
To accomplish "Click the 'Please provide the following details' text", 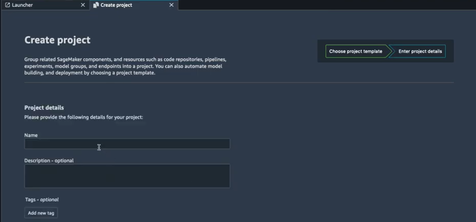I will point(84,117).
